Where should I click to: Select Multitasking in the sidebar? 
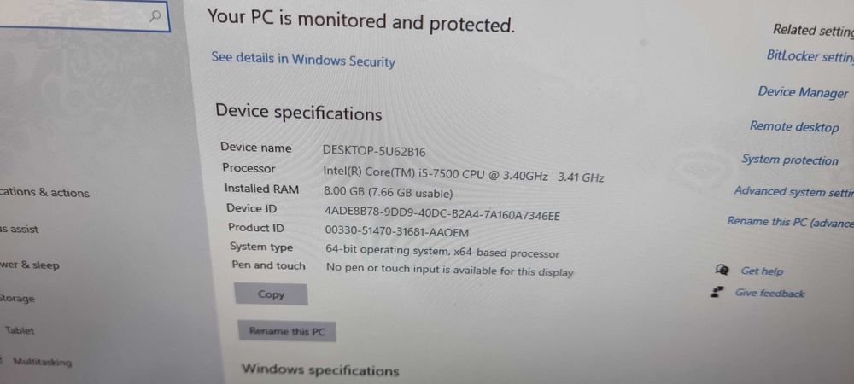click(42, 362)
